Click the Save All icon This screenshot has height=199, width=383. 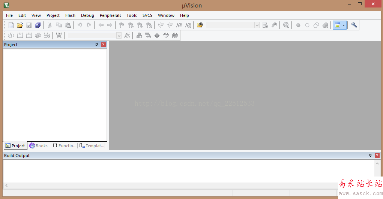[x=38, y=25]
